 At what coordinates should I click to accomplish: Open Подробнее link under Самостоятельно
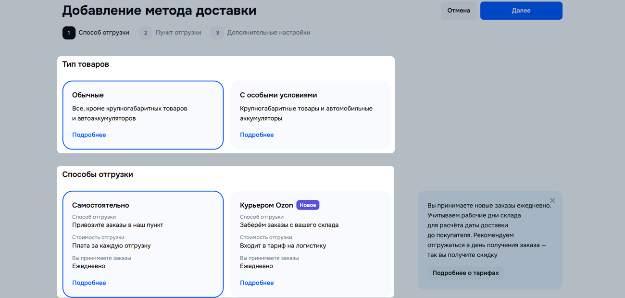pos(89,283)
